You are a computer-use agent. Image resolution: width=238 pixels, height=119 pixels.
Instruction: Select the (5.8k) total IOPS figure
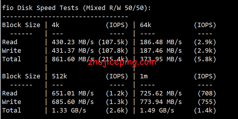205,59
